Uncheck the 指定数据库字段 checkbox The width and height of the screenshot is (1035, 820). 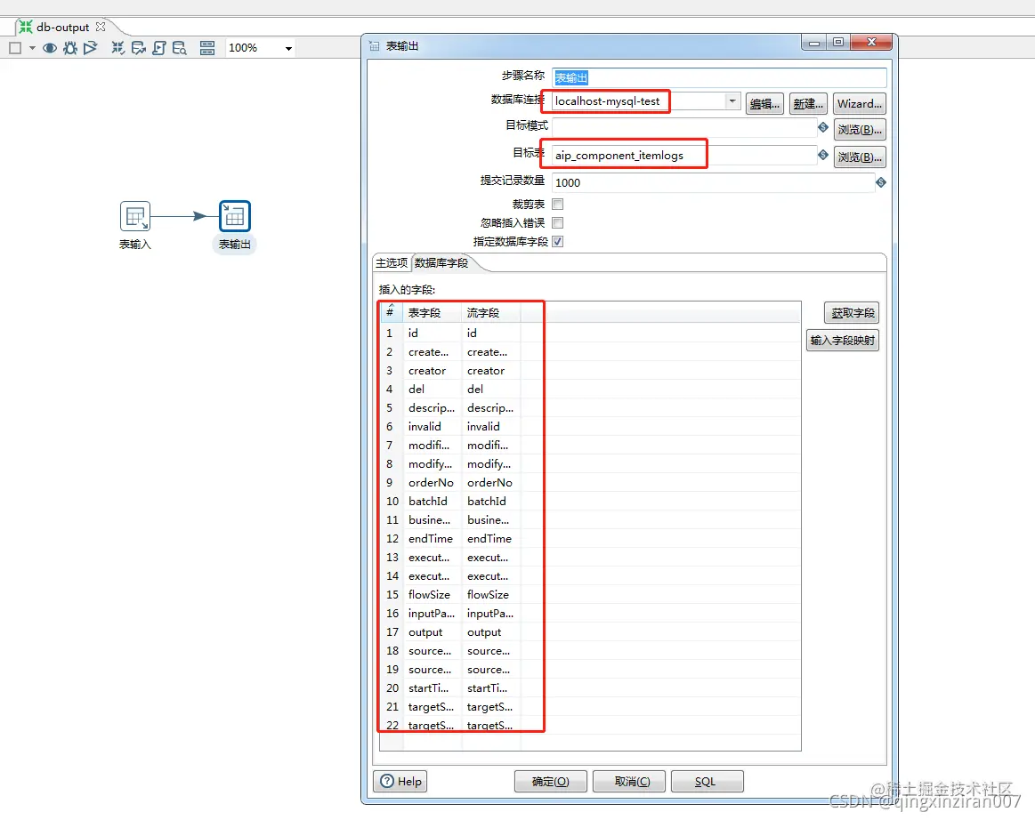pos(558,241)
